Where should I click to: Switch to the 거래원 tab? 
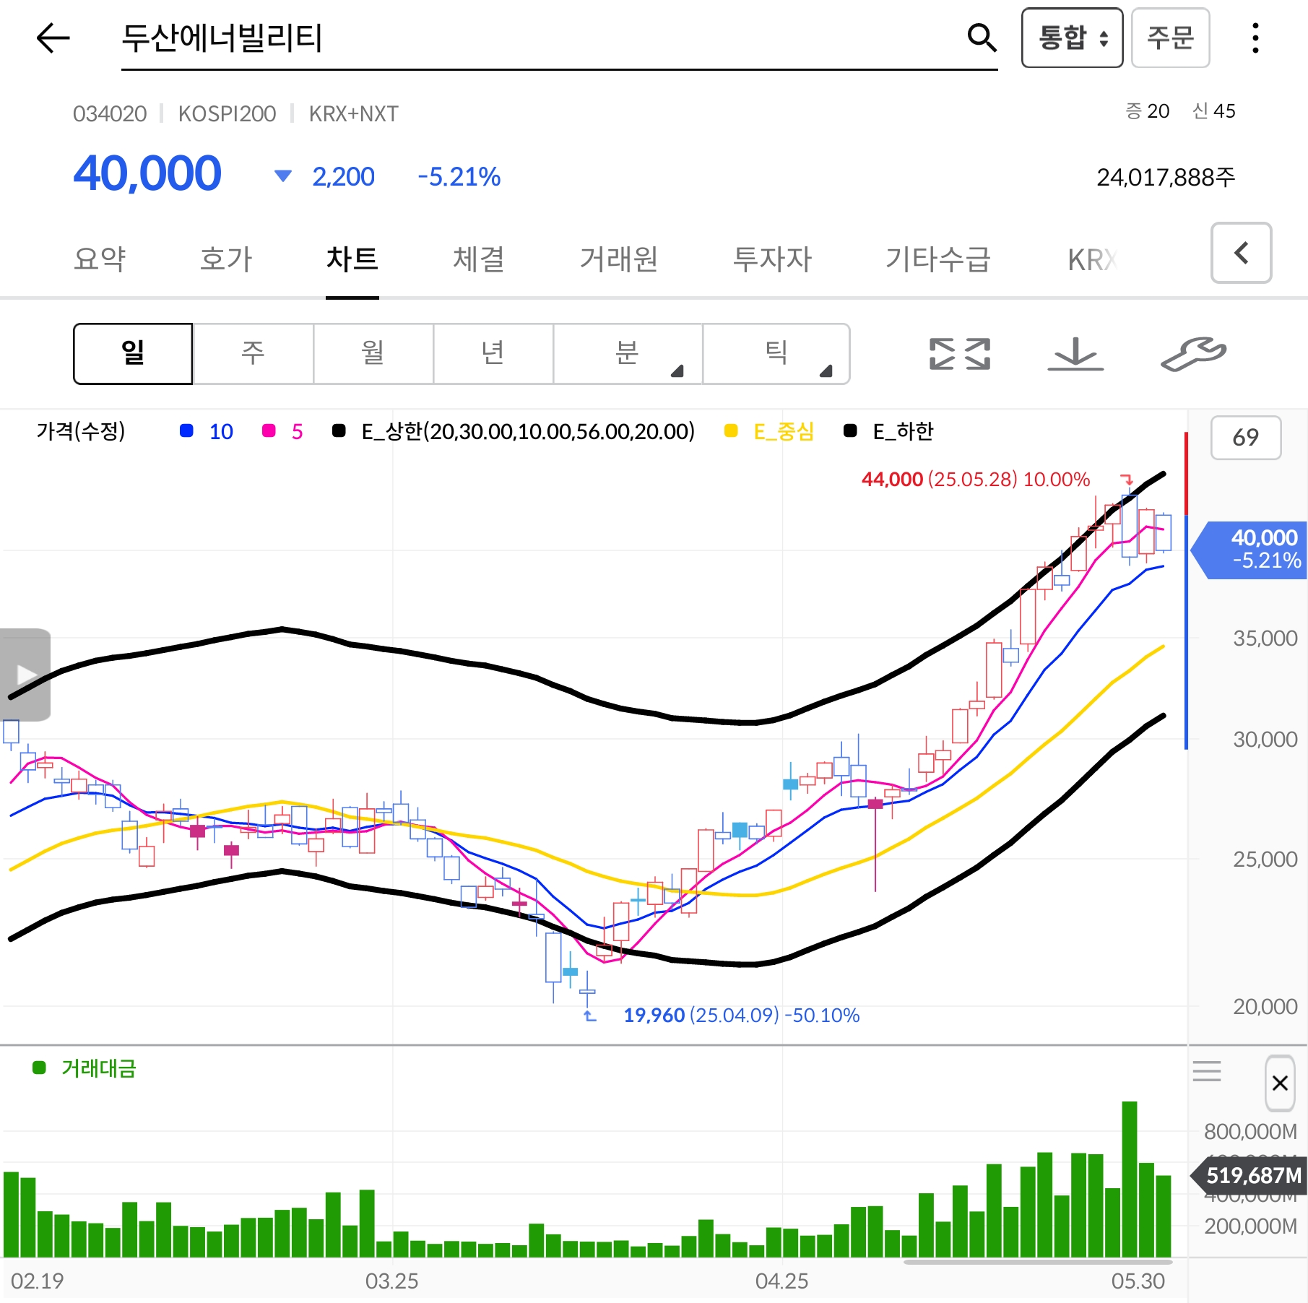(x=619, y=259)
